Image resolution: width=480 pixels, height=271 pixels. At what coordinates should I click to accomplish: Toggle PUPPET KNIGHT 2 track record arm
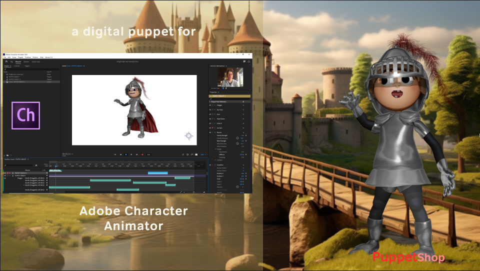(7, 173)
